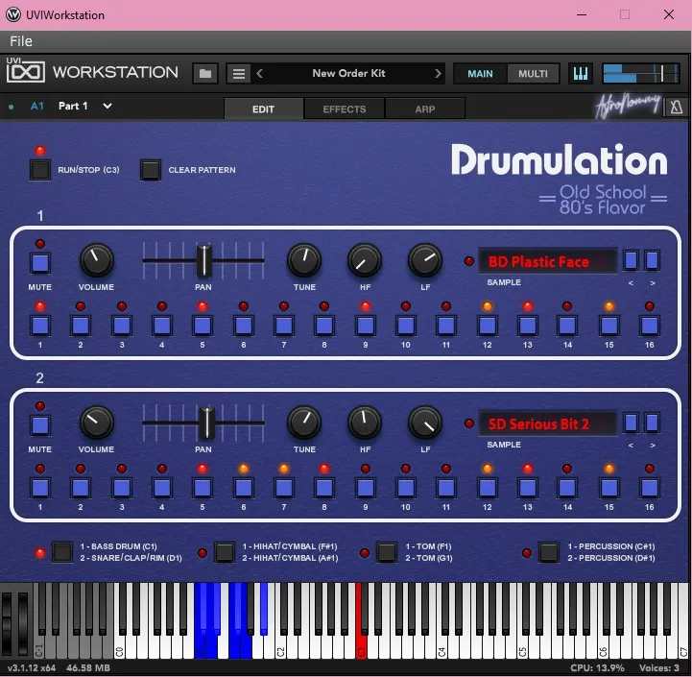The image size is (692, 677).
Task: Click the Volume knob of track 1
Action: click(97, 260)
